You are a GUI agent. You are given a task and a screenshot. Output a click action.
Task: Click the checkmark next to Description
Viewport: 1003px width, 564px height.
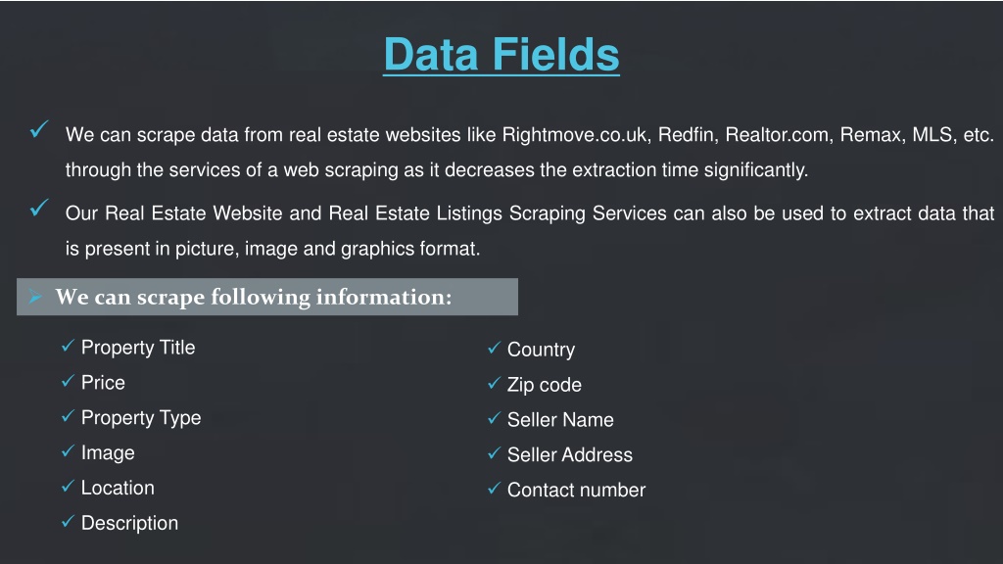click(x=68, y=522)
